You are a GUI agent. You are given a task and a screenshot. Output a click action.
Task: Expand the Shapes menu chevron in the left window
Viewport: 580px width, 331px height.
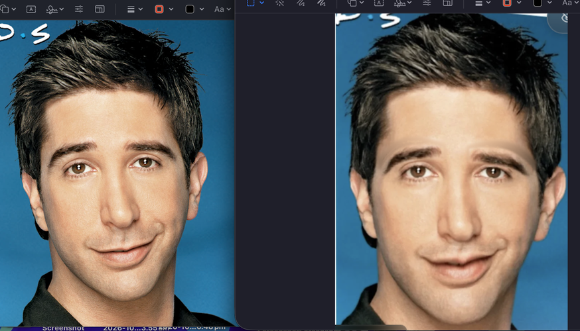click(x=14, y=9)
